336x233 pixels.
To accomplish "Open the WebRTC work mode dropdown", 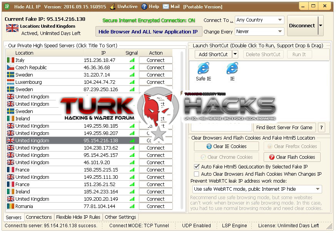I will 257,189.
